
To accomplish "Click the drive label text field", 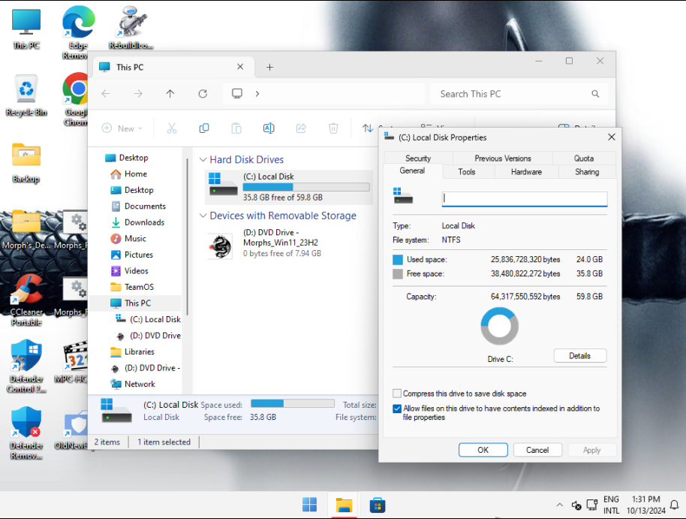I will [524, 198].
